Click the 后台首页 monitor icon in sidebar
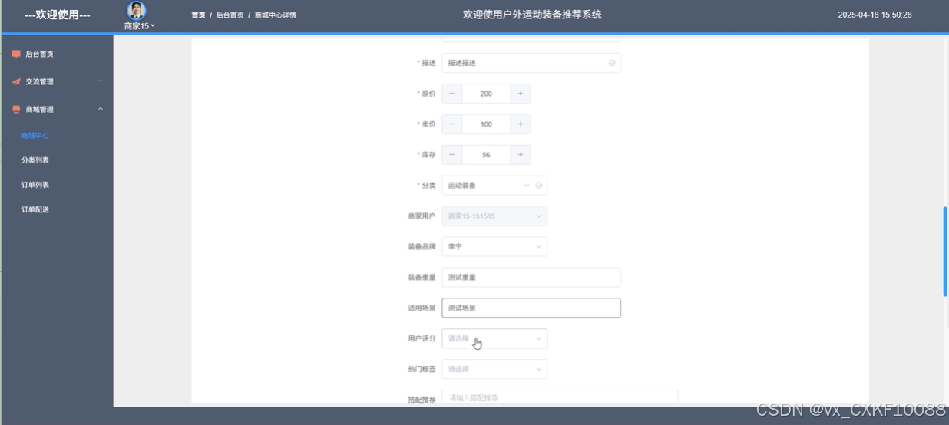This screenshot has width=949, height=425. pos(16,54)
